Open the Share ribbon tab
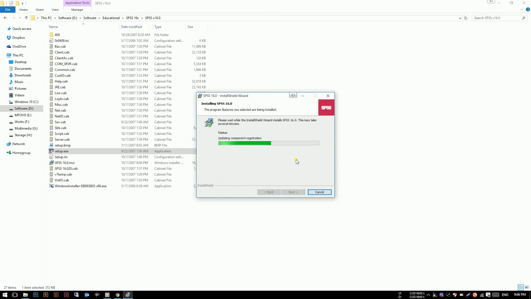The height and width of the screenshot is (299, 531). tap(39, 10)
